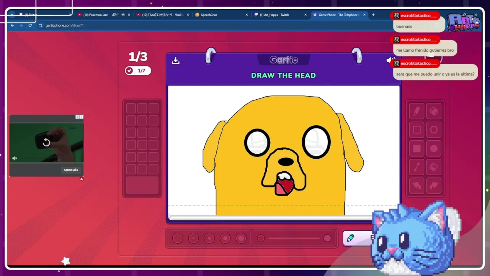
Task: Click the Gartic logo above the canvas
Action: tap(284, 60)
